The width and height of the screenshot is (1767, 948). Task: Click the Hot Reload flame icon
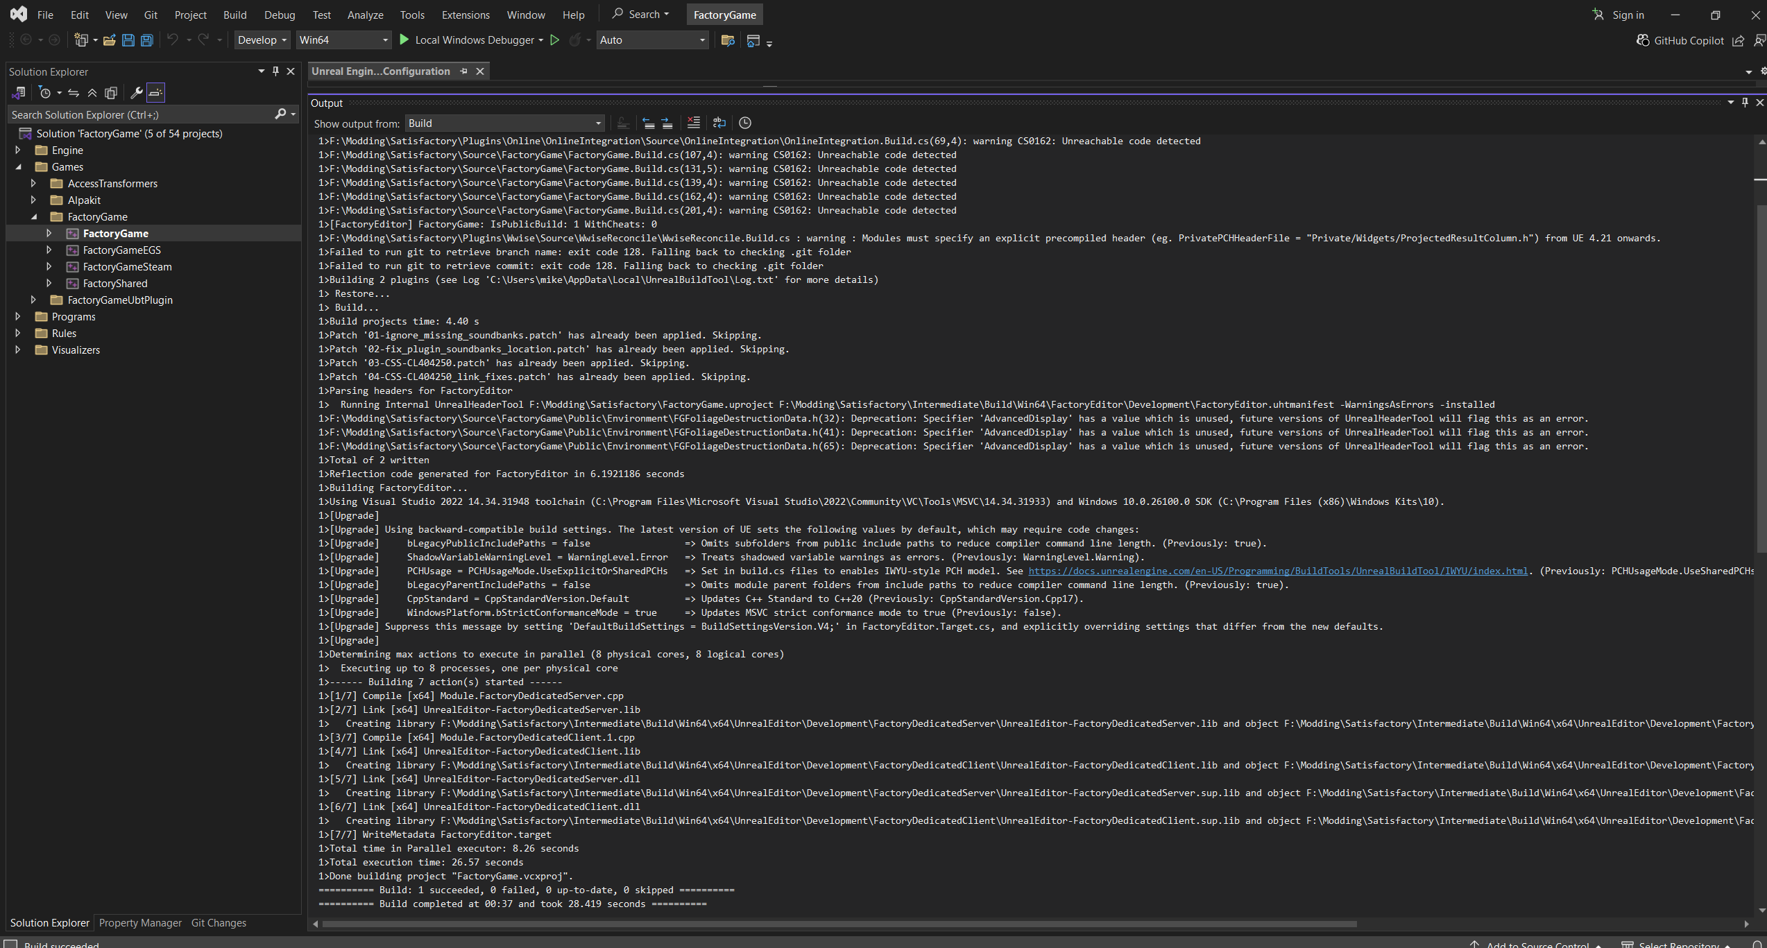(x=574, y=40)
